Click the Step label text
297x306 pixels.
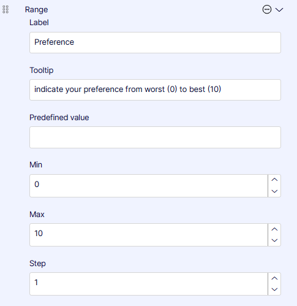(37, 264)
